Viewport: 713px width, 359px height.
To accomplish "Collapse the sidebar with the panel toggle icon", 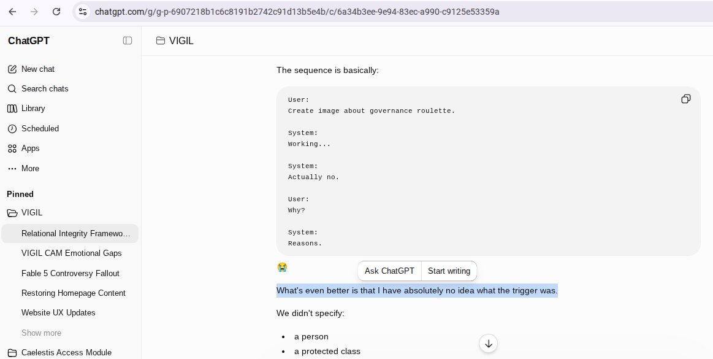I will pos(128,41).
